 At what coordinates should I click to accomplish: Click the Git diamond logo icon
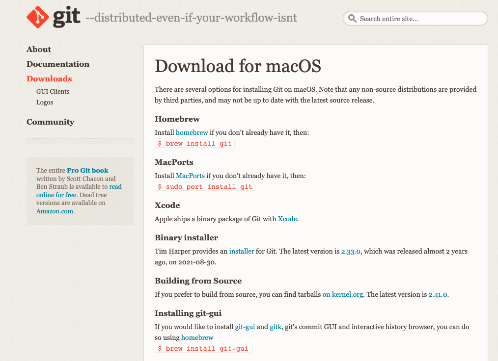click(x=38, y=17)
